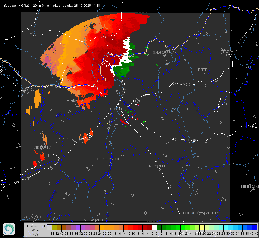This screenshot has width=259, height=238.
Task: Click the BÉKÉSCSABA city label
Action: point(250,187)
